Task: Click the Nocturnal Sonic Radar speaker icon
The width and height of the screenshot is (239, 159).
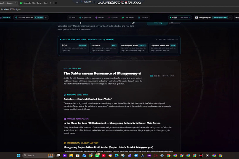Action: pos(65,95)
